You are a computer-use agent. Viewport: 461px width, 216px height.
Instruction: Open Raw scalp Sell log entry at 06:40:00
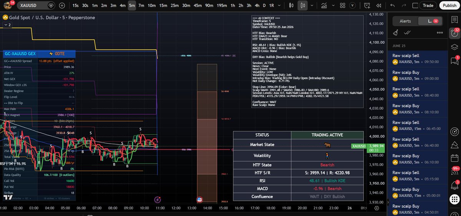click(x=417, y=142)
